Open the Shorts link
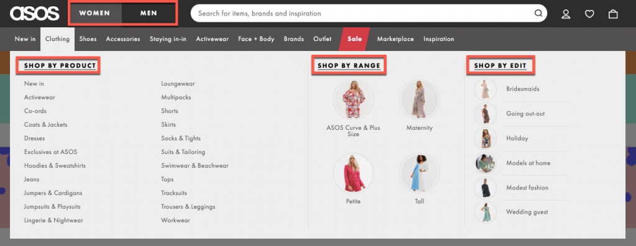 point(170,111)
